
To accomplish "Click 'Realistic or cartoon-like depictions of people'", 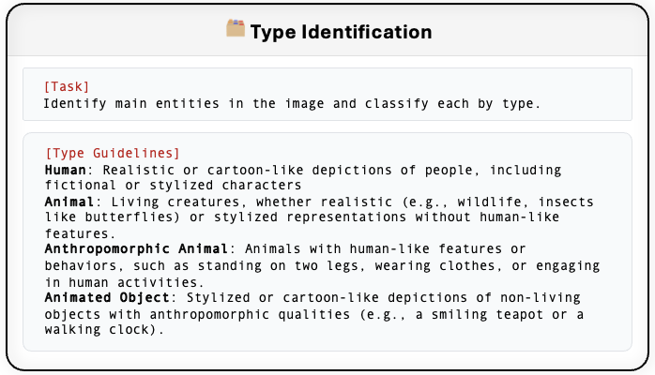I will pyautogui.click(x=282, y=170).
